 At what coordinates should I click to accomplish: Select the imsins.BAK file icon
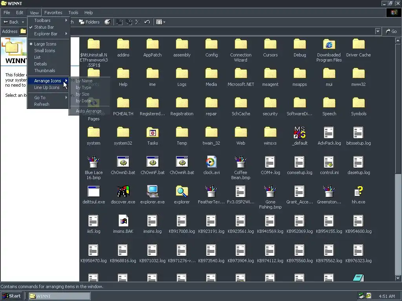[123, 221]
